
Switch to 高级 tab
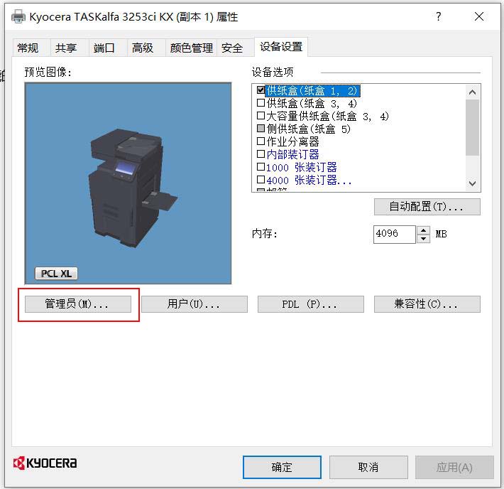click(143, 48)
